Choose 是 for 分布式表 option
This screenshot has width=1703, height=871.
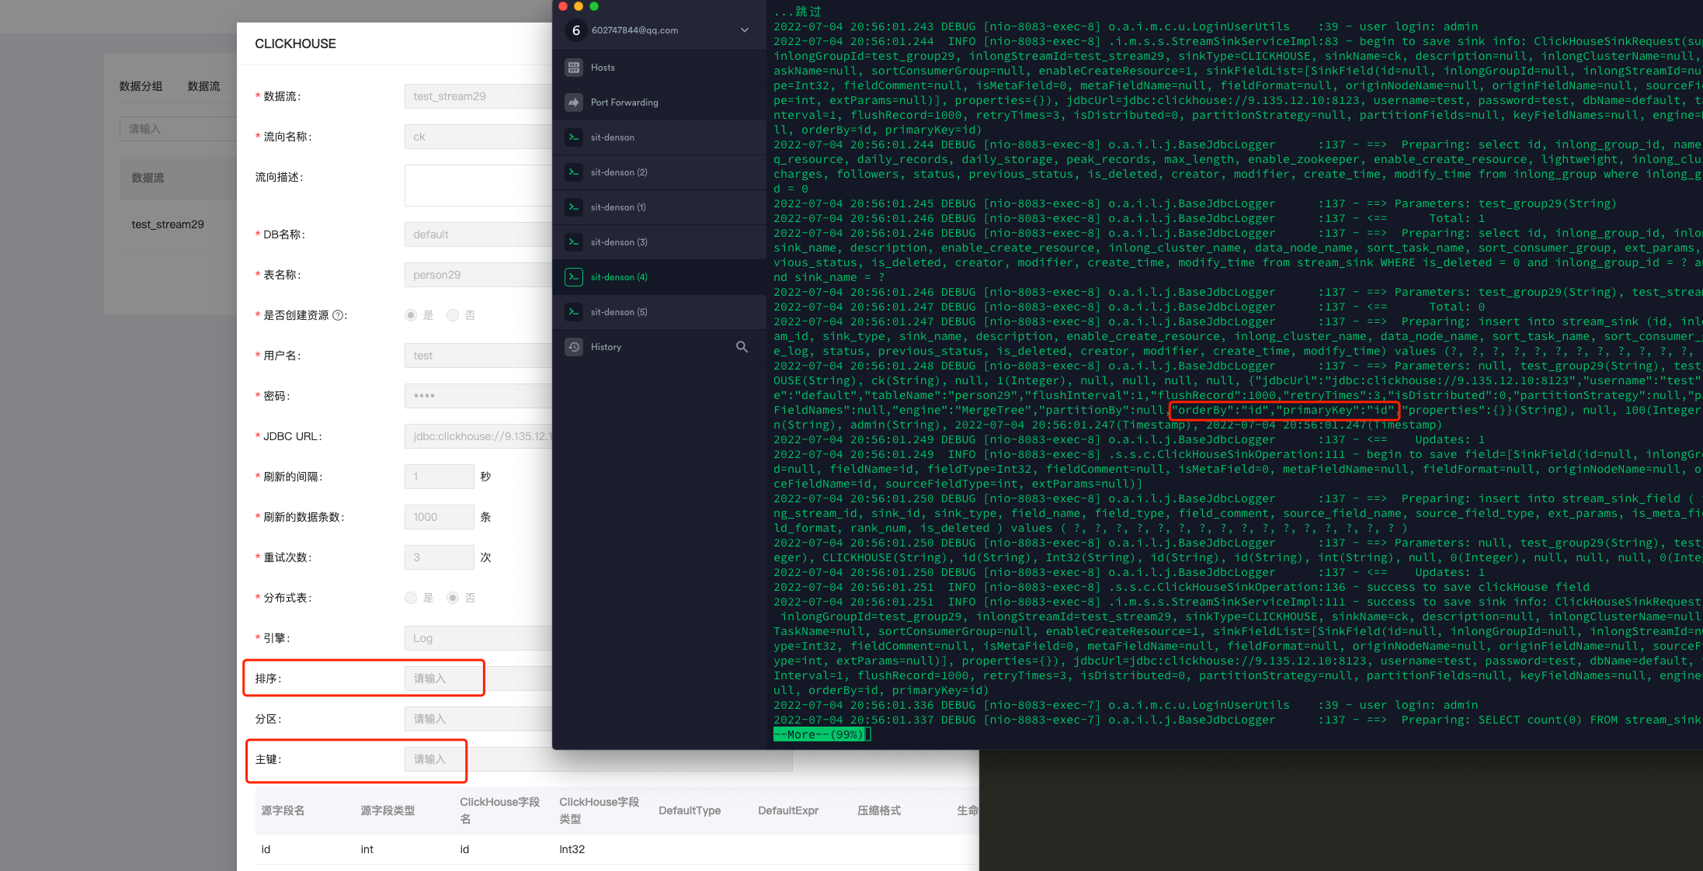[411, 598]
